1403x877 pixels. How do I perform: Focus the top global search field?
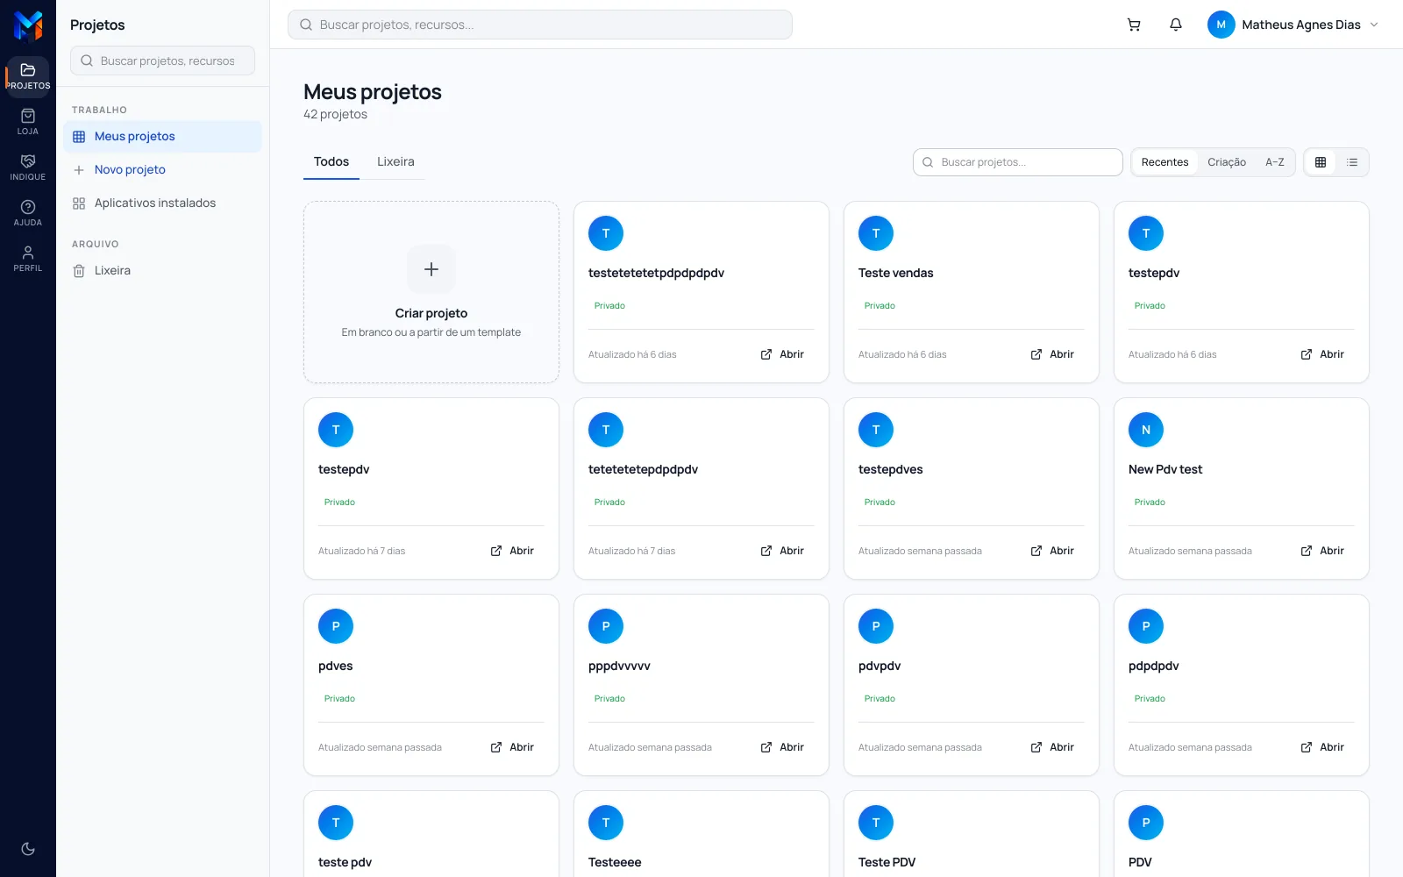[x=540, y=25]
